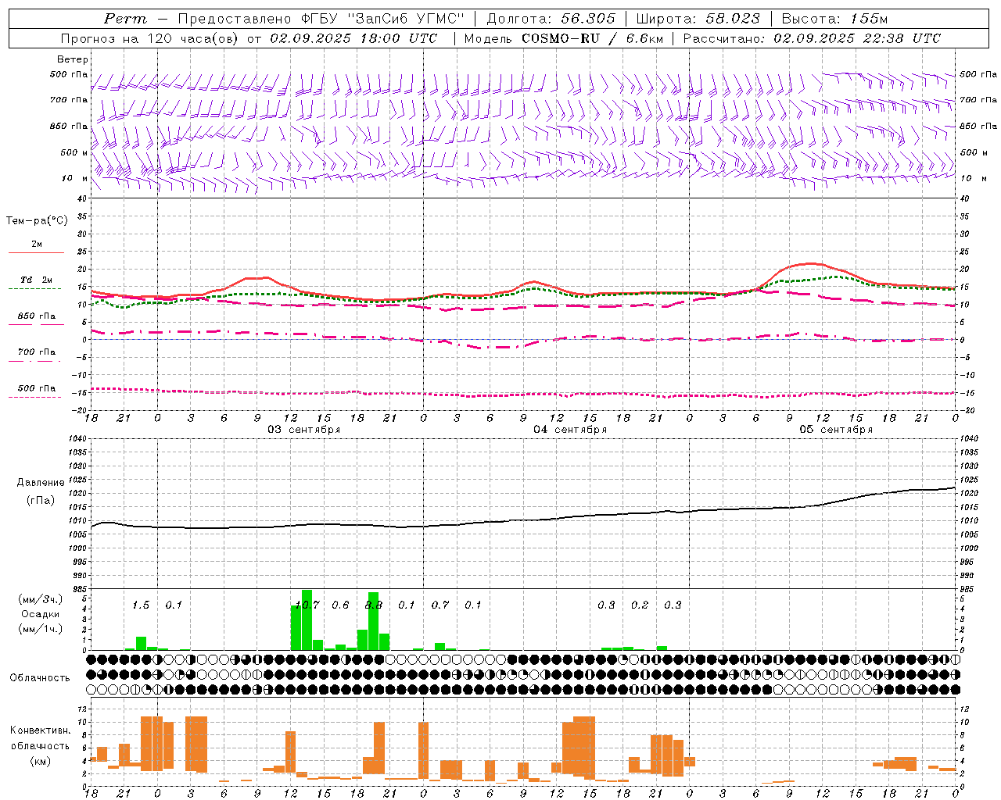
Task: Click the 0.2 precipitation total value
Action: click(x=640, y=605)
